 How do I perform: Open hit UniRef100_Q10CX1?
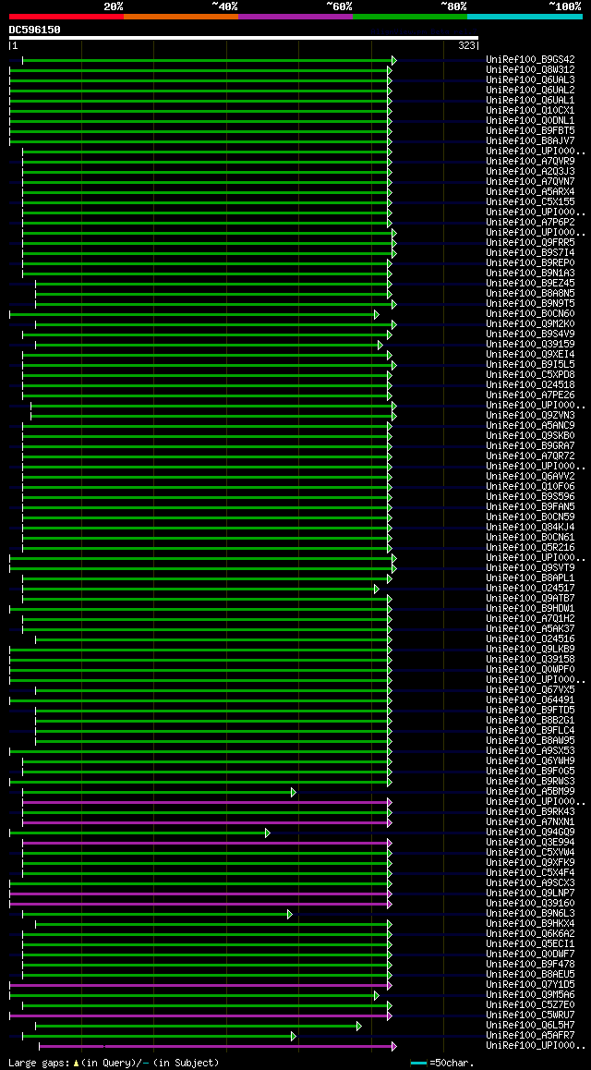coord(530,111)
